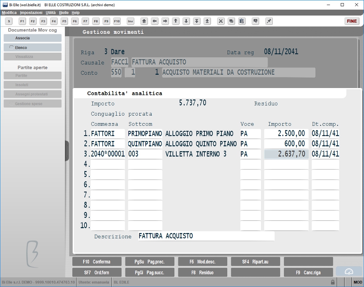Viewport: 364px width, 287px height.
Task: Click the SF7 Ord.forn button
Action: pyautogui.click(x=97, y=272)
